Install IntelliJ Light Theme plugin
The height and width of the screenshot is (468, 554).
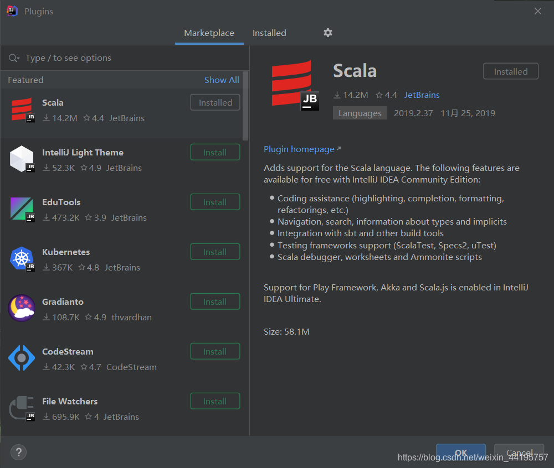pos(215,152)
